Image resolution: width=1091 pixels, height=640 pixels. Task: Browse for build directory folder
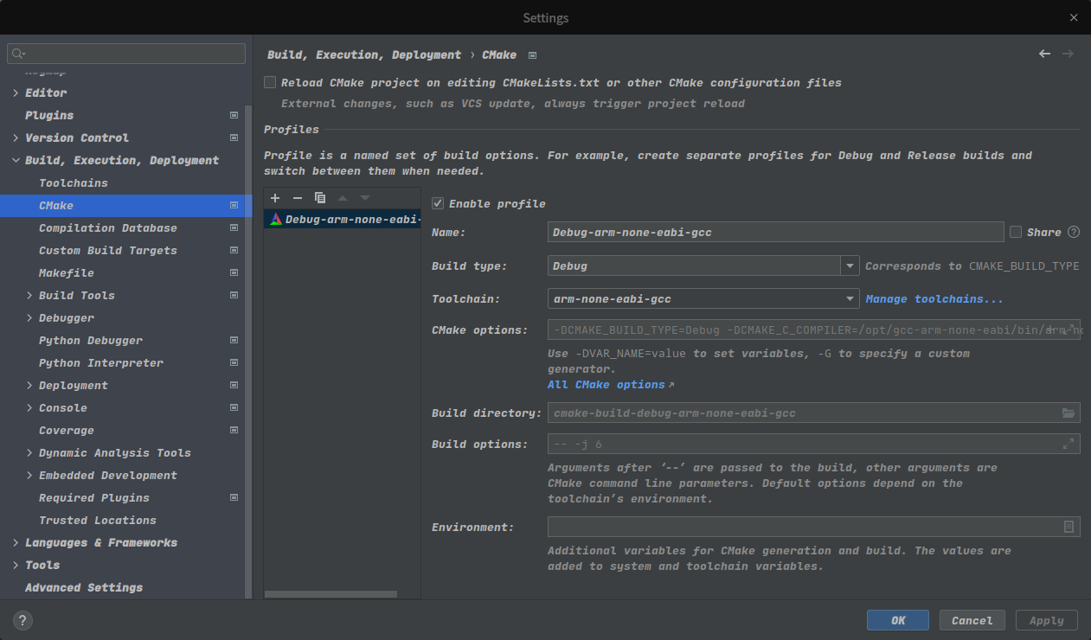(1068, 413)
